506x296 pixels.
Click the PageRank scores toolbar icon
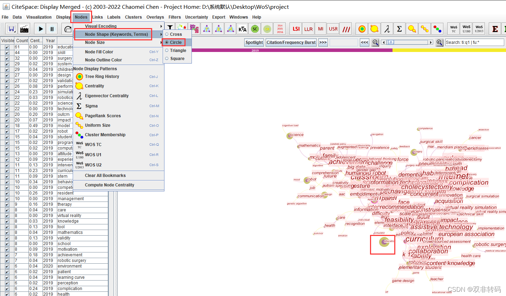(x=412, y=29)
